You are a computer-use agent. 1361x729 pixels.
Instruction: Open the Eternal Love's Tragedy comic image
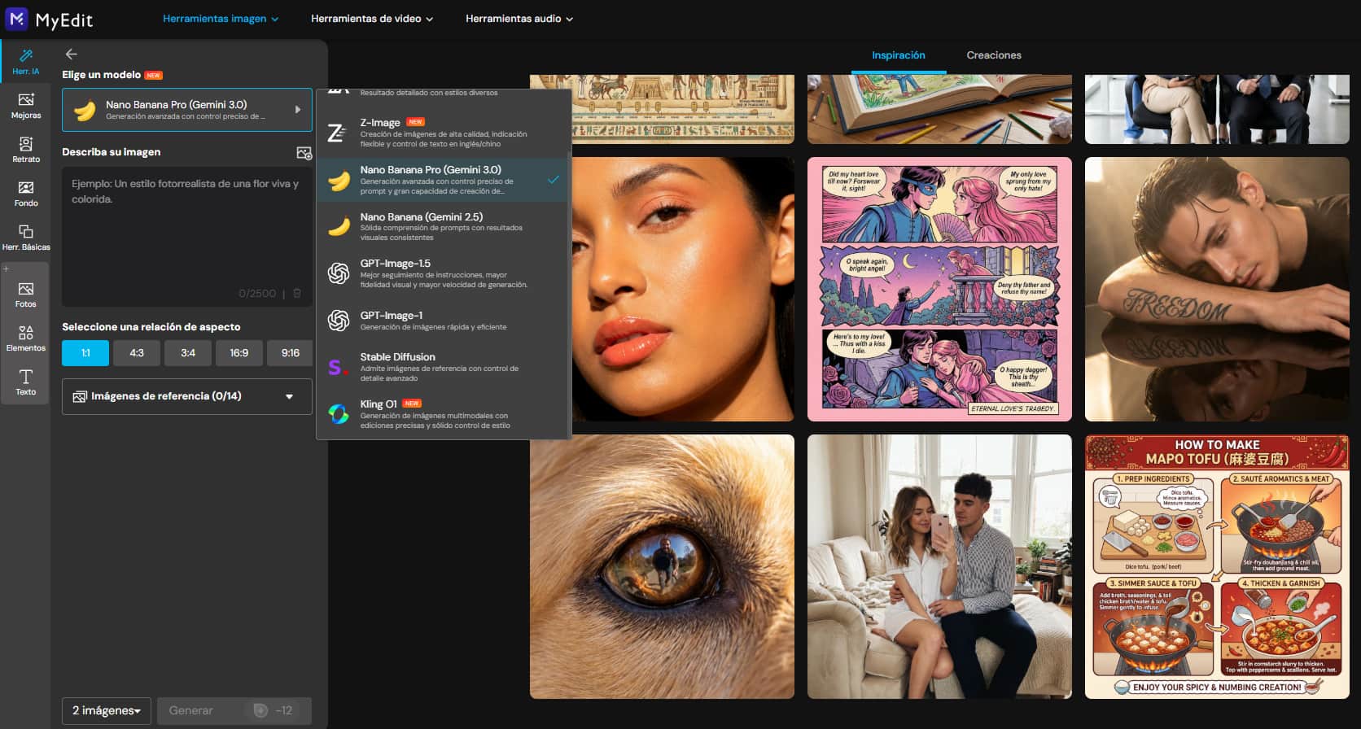pyautogui.click(x=939, y=290)
